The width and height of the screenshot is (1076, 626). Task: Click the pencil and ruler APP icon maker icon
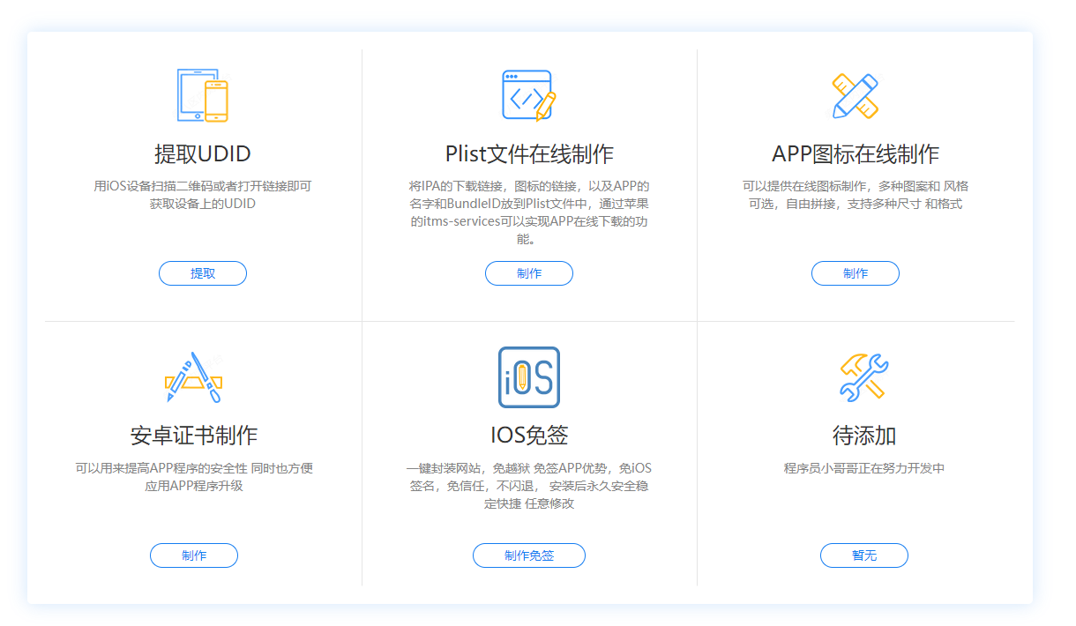click(856, 95)
